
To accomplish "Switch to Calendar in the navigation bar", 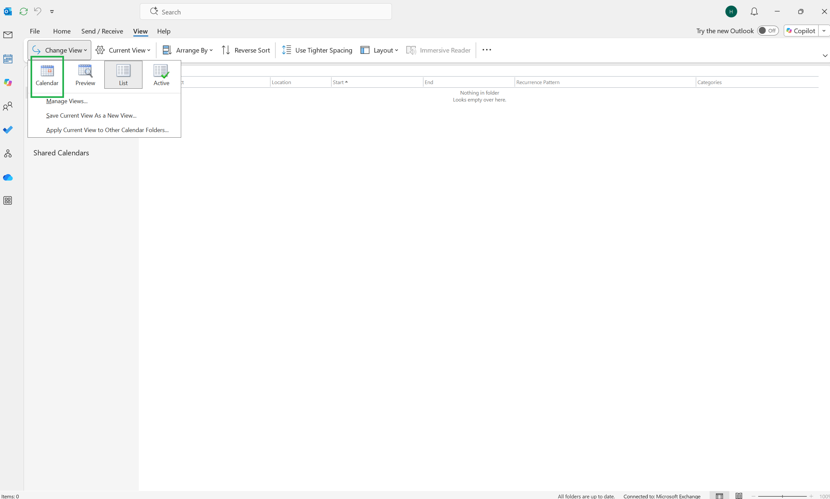I will coord(8,59).
